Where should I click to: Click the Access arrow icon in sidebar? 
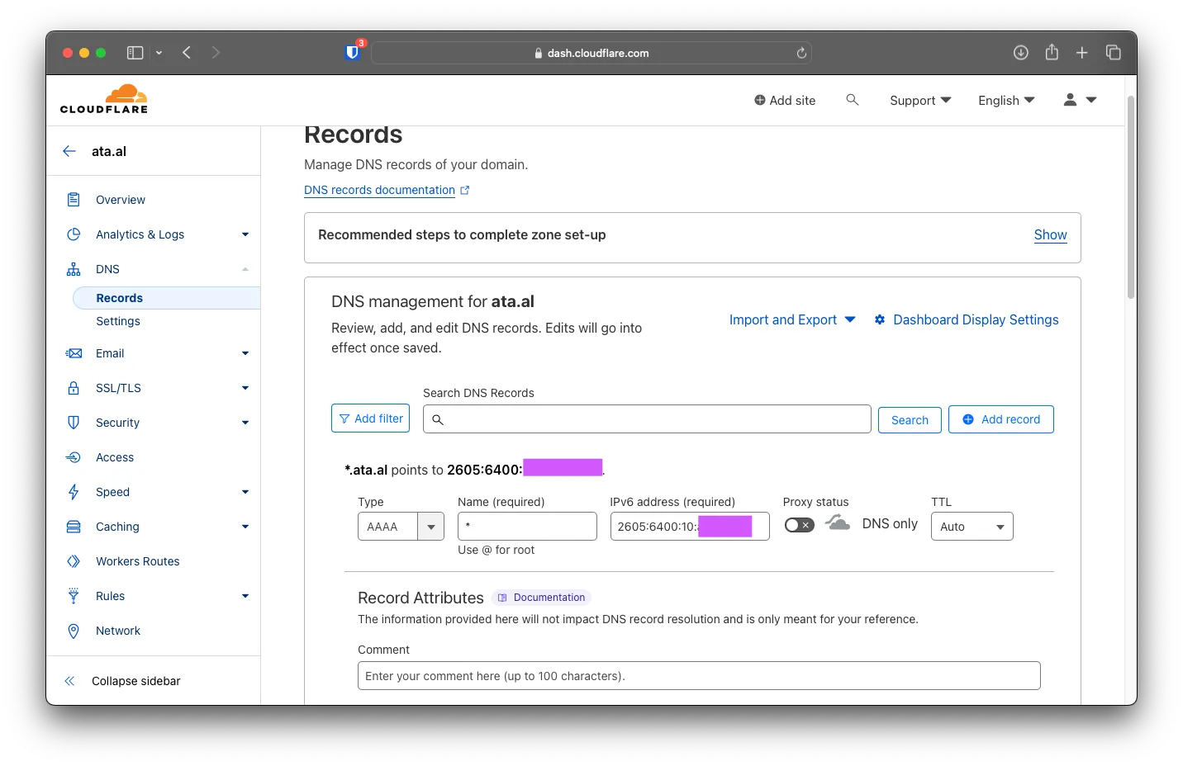pos(74,457)
